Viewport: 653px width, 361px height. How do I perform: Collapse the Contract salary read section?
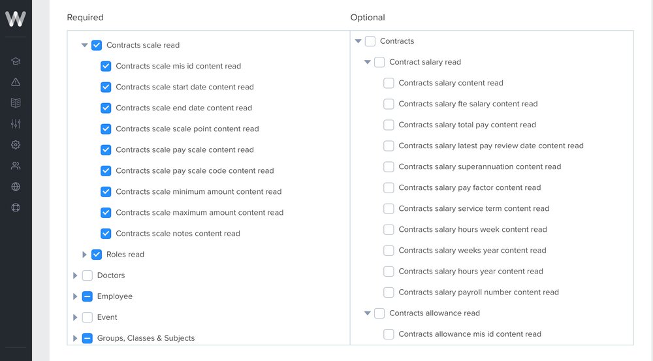367,62
